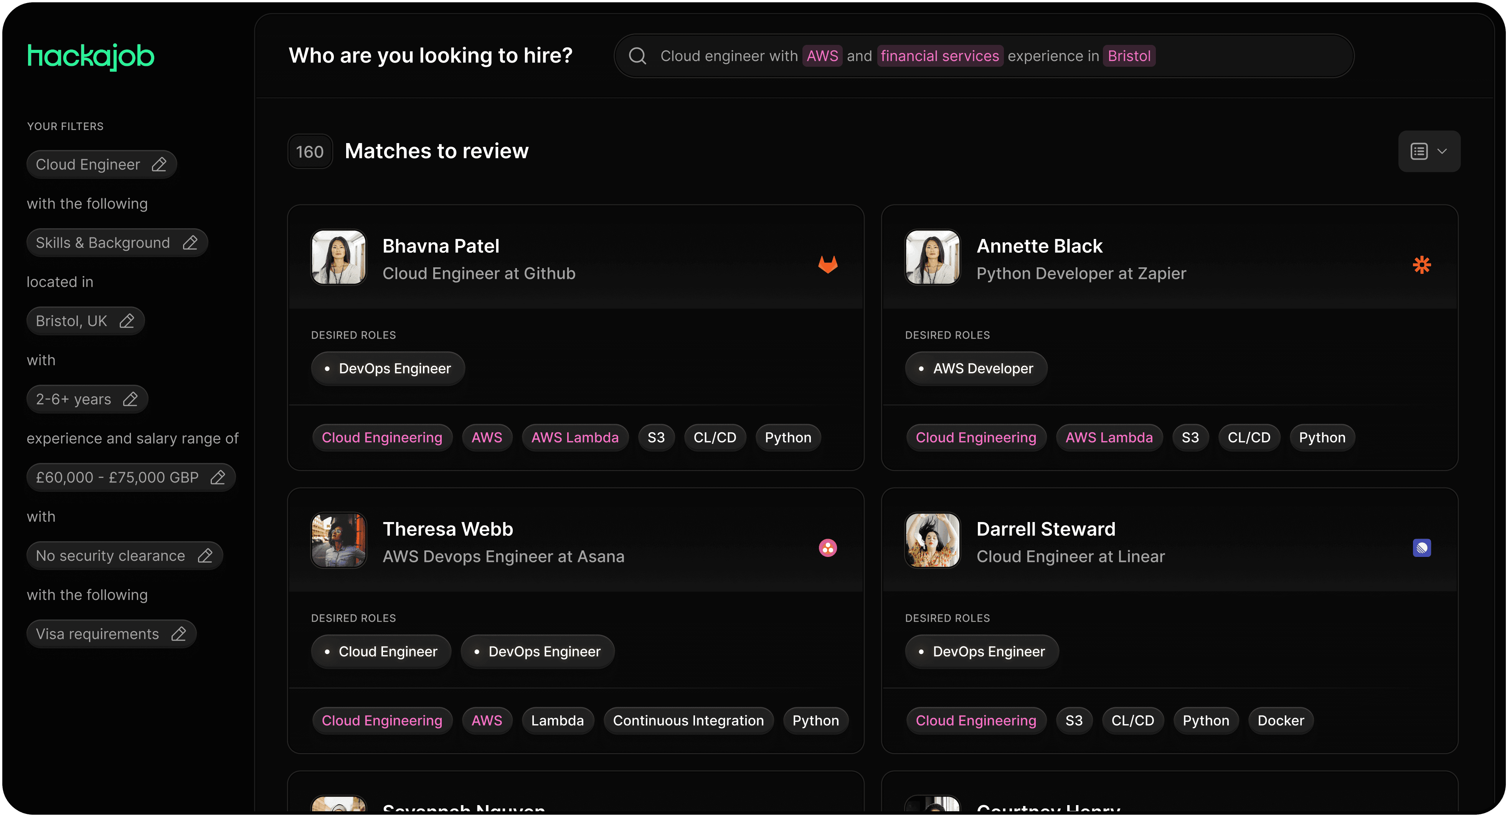The image size is (1507, 817).
Task: Click the list view layout icon
Action: coord(1419,152)
